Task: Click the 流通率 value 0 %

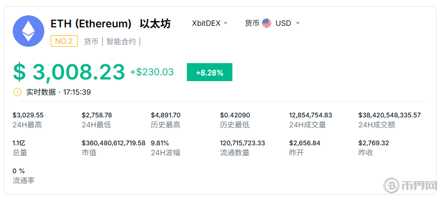Action: [18, 171]
